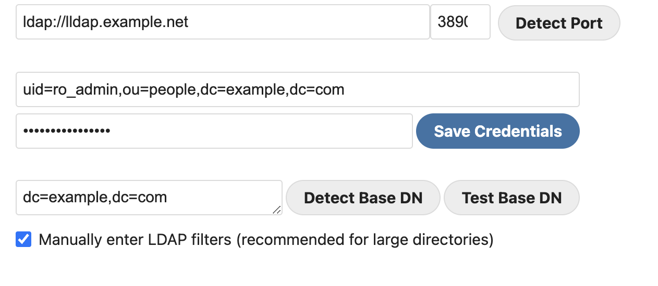The height and width of the screenshot is (286, 658).
Task: Click the Detect Base DN button
Action: coord(363,198)
